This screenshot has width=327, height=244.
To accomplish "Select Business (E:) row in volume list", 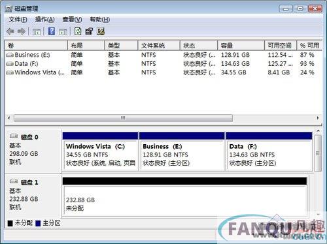I will (x=163, y=55).
